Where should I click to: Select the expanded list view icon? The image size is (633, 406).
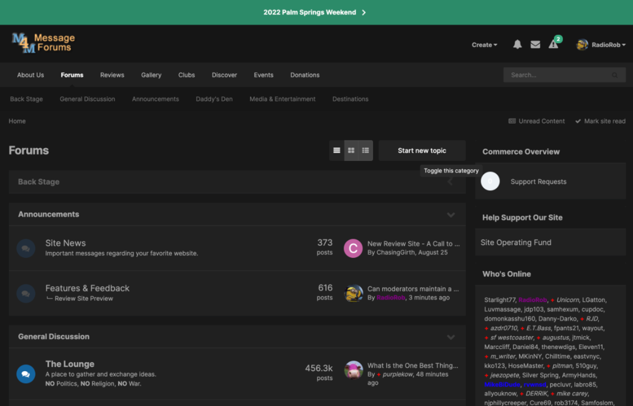click(x=365, y=150)
